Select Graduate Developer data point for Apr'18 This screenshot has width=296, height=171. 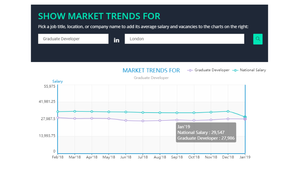coord(92,118)
